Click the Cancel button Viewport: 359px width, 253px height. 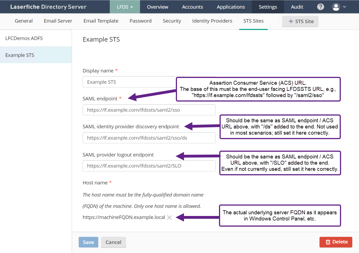tap(113, 242)
